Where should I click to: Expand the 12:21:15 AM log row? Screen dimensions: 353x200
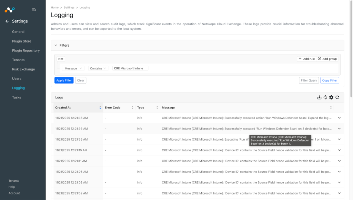tap(339, 150)
